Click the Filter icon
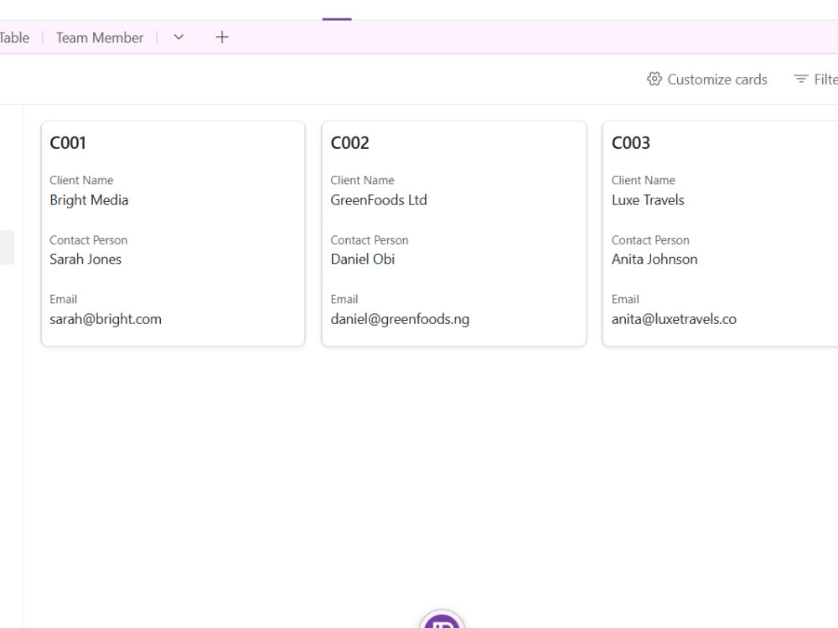 [800, 79]
